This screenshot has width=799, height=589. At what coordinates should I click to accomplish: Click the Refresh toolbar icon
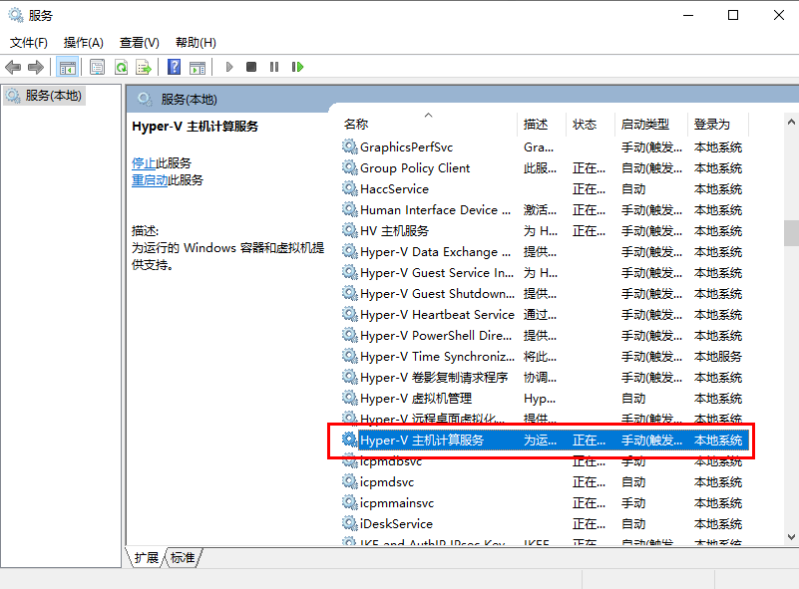click(122, 67)
